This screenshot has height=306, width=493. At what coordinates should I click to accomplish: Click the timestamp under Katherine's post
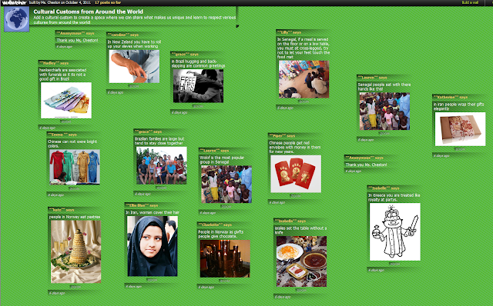point(441,155)
